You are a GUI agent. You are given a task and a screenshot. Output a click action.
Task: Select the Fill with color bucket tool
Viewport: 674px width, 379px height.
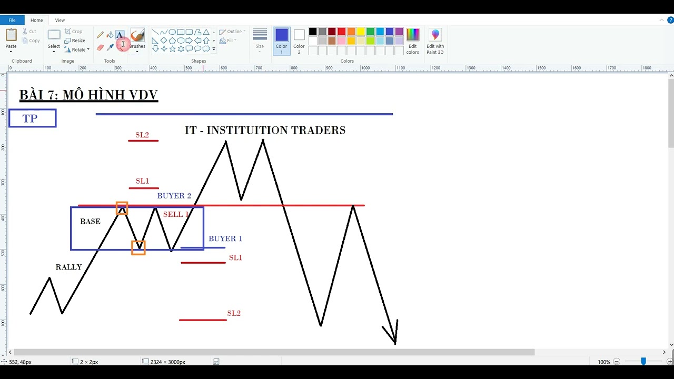click(x=110, y=35)
